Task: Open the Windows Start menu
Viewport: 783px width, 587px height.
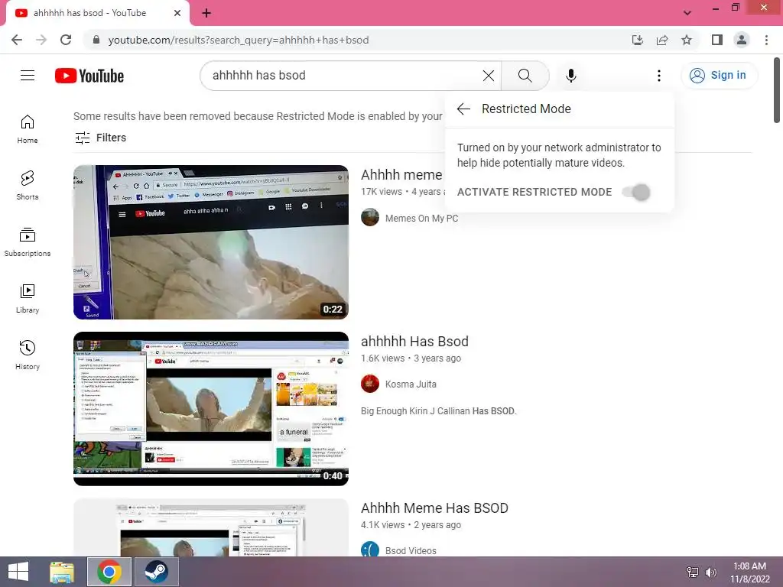Action: point(18,572)
